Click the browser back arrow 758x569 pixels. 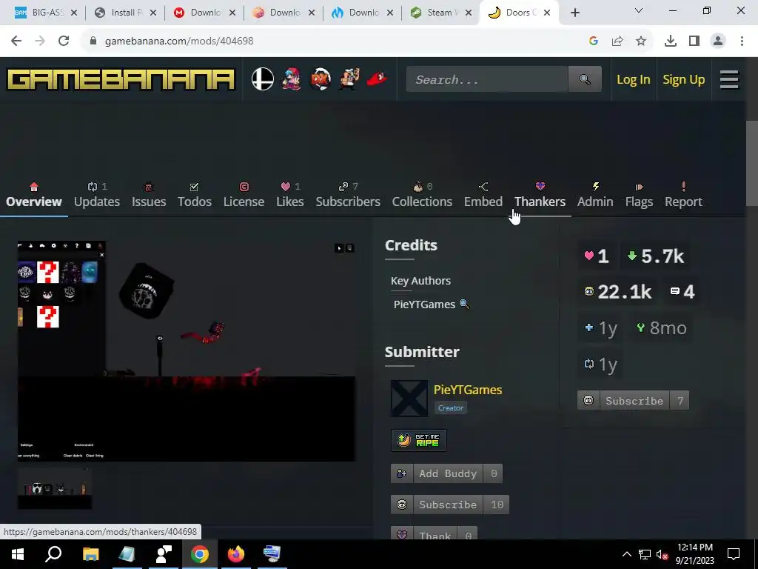tap(16, 41)
